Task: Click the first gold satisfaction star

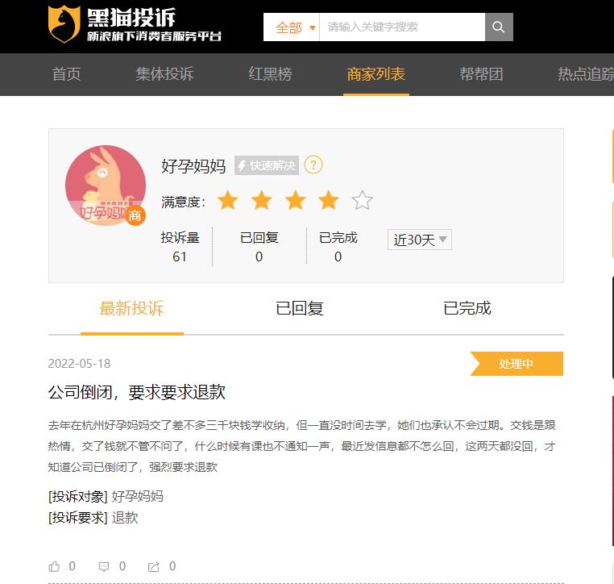Action: pyautogui.click(x=228, y=201)
